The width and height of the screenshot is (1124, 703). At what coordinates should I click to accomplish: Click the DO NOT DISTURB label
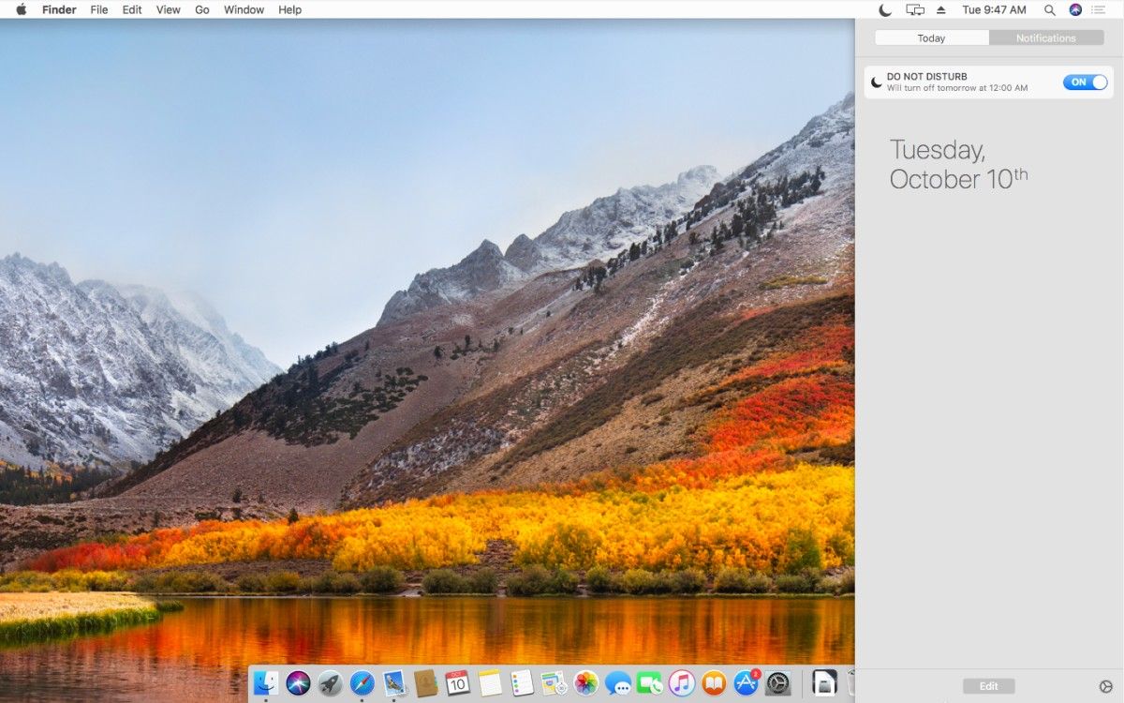927,77
